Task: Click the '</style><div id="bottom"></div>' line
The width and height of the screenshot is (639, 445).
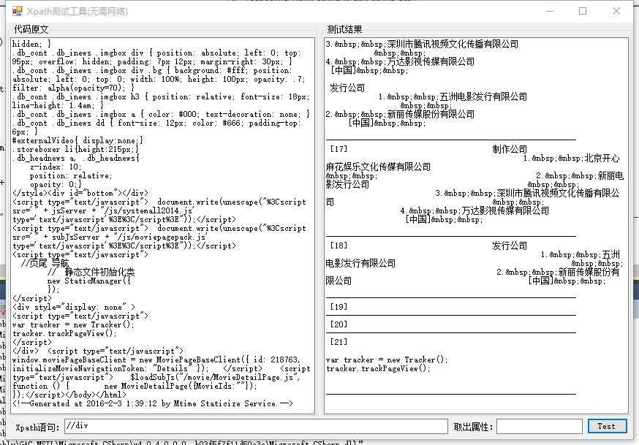Action: (x=80, y=193)
